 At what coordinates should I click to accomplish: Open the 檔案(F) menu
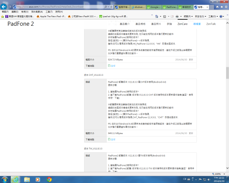tap(5, 12)
